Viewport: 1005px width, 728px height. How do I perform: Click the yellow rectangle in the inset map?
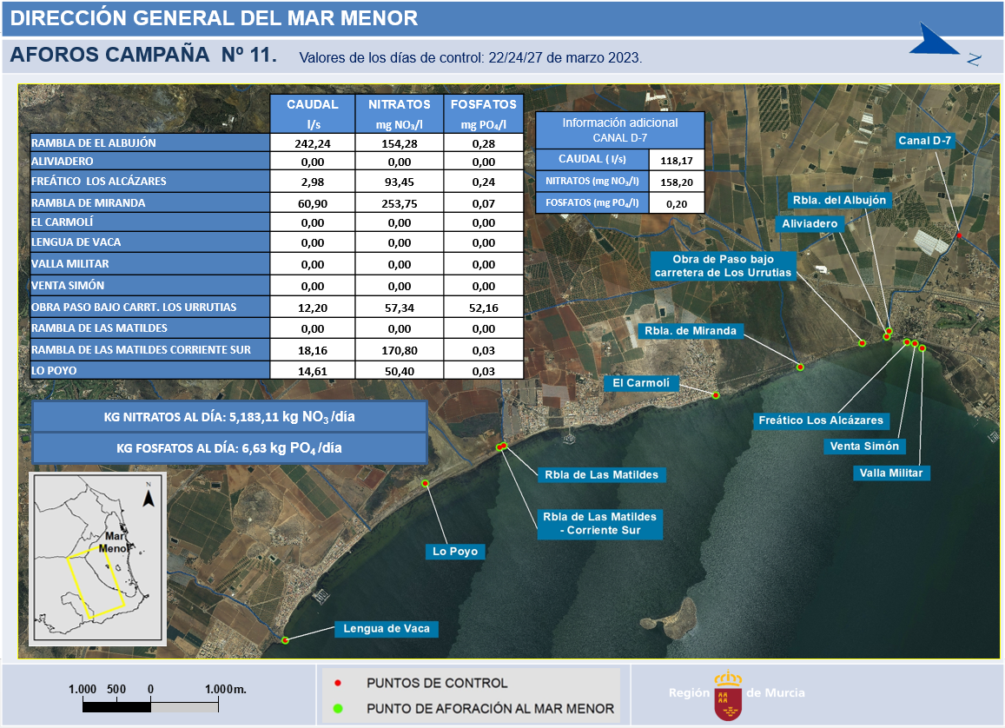click(96, 583)
